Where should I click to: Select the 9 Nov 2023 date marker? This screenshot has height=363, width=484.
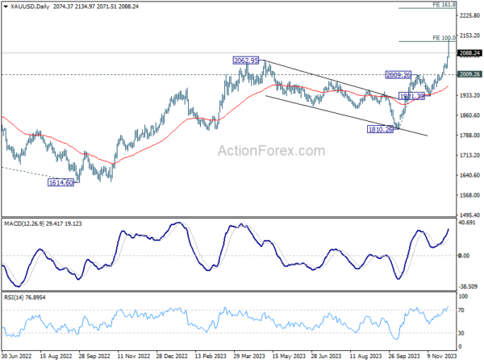(442, 356)
